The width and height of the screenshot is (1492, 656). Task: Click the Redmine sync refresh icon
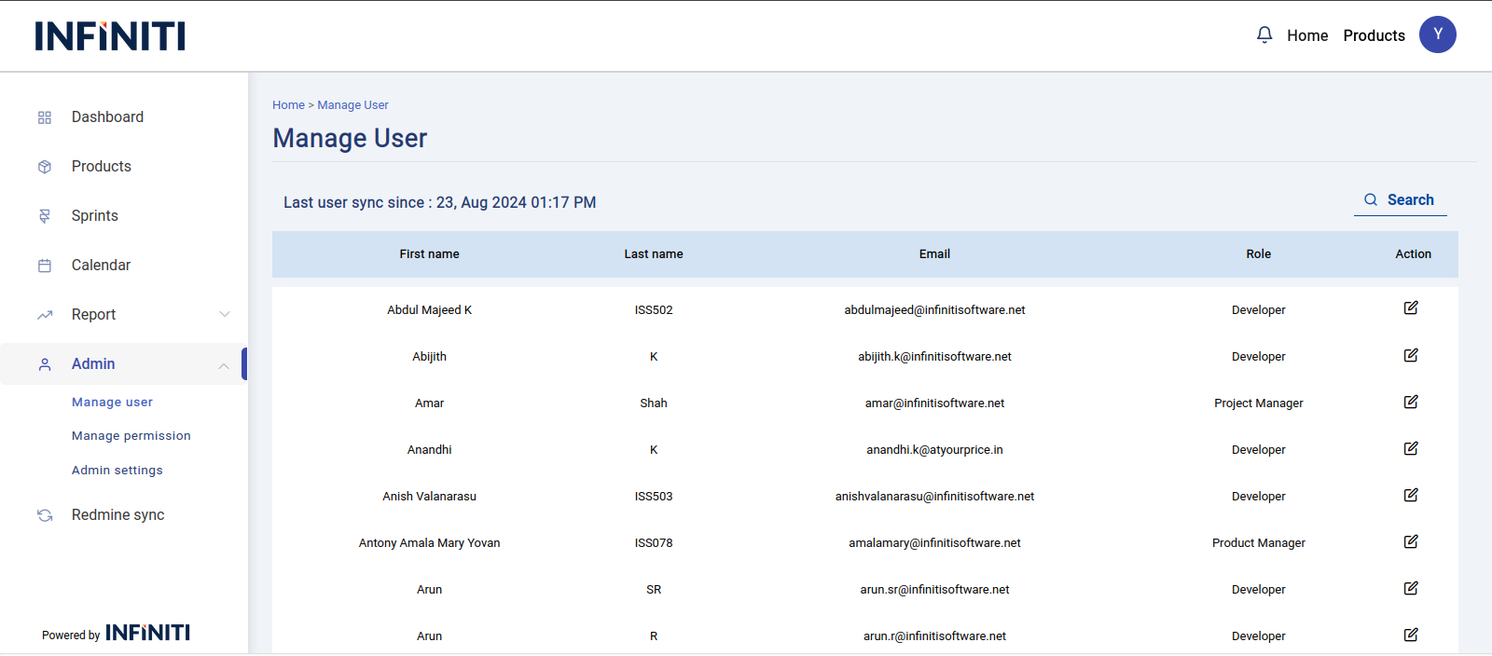(x=45, y=515)
